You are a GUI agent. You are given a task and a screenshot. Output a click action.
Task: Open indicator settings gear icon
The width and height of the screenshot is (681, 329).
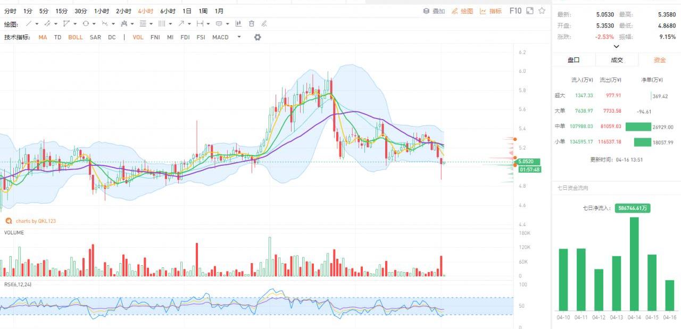coord(258,37)
